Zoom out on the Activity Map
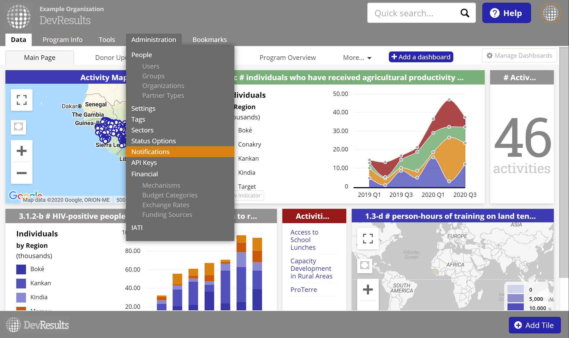Image resolution: width=569 pixels, height=338 pixels. point(22,173)
